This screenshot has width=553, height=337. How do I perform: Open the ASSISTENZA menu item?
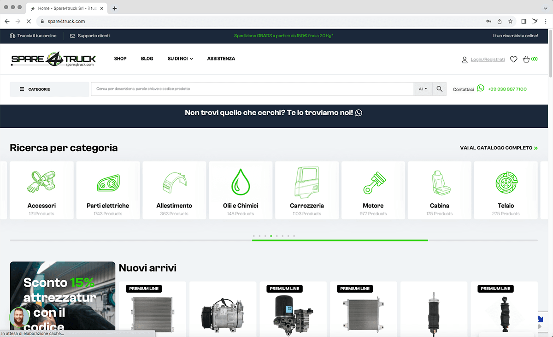[x=221, y=59]
